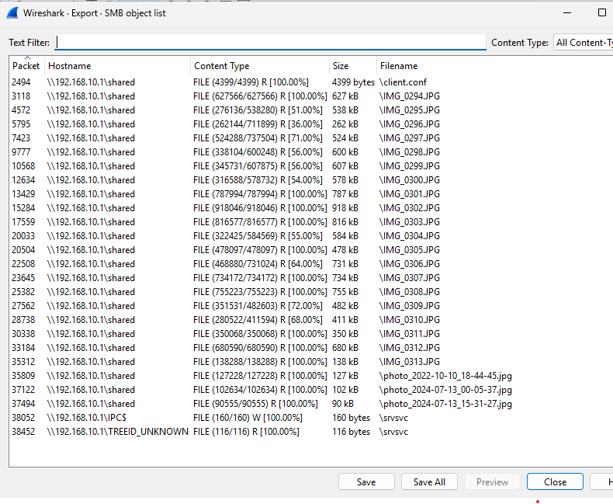Screen dimensions: 613x504
Task: Click FILE (160/160) W [100.00%] cell
Action: pyautogui.click(x=248, y=418)
